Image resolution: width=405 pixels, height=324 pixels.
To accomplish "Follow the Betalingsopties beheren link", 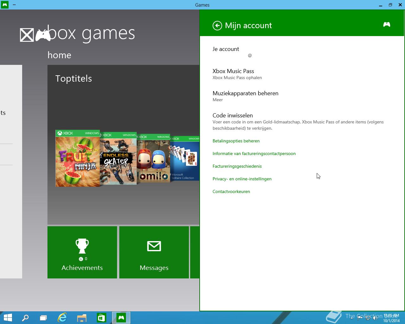I will click(236, 141).
